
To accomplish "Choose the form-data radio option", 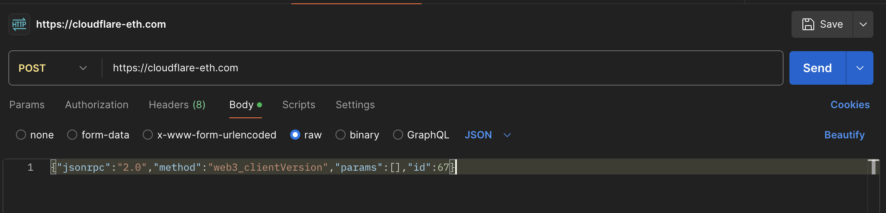I will tap(72, 135).
